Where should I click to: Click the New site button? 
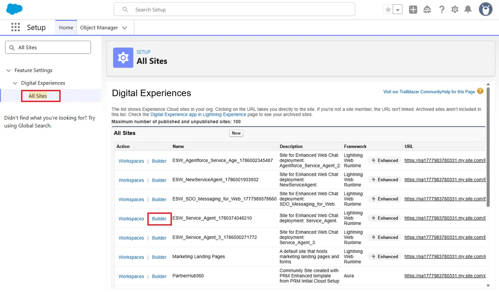[236, 133]
